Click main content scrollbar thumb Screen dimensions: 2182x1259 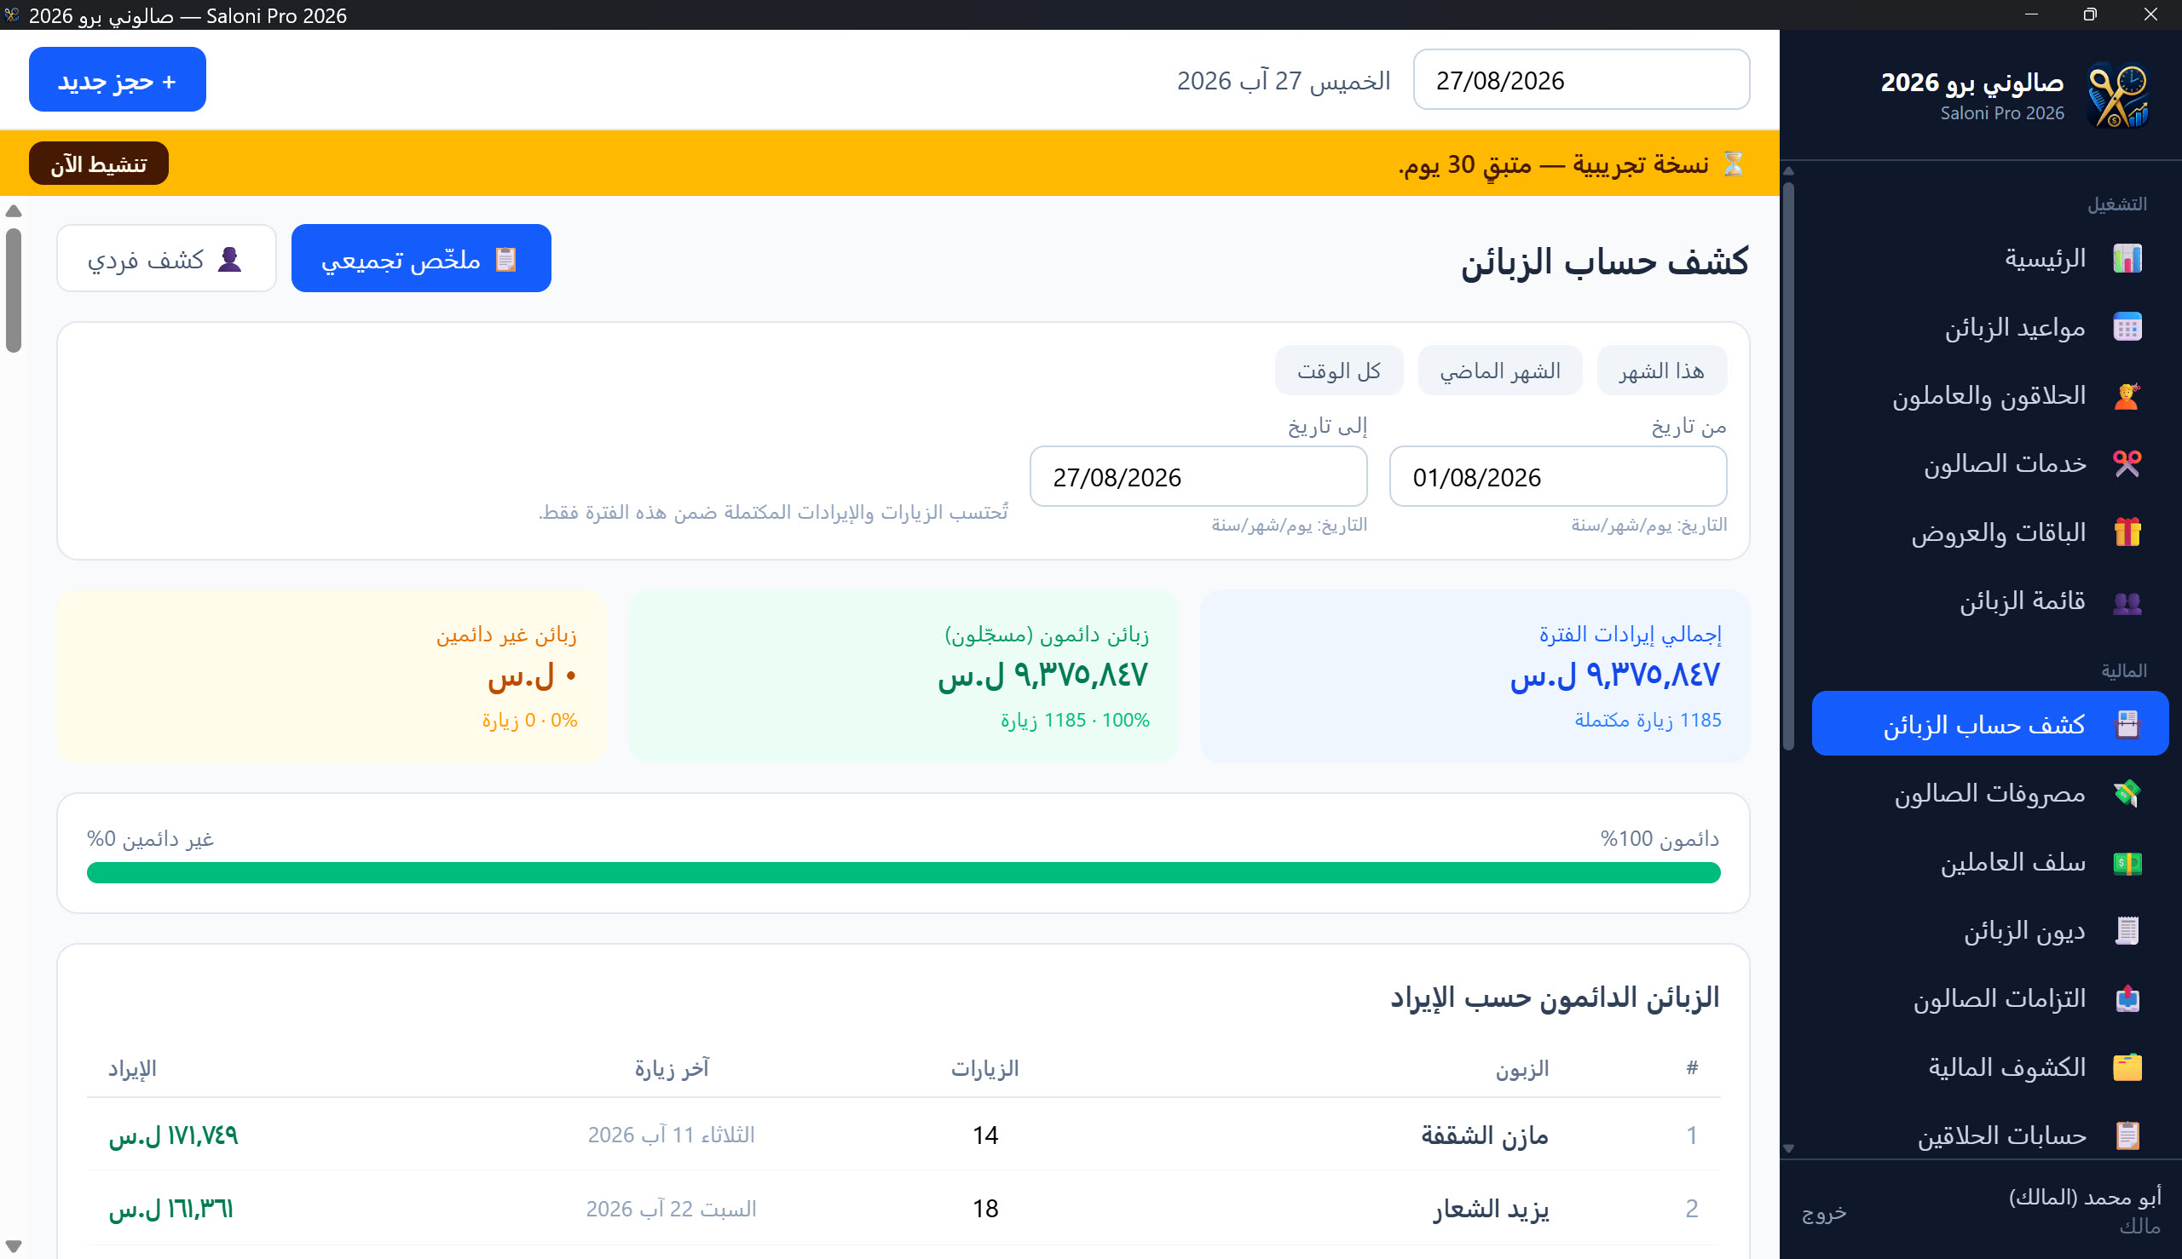click(x=13, y=290)
